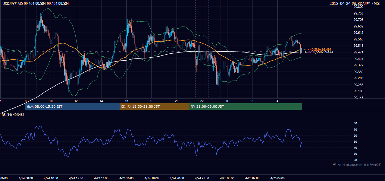Click the 99.706 price axis label
This screenshot has width=385, height=181.
point(358,20)
